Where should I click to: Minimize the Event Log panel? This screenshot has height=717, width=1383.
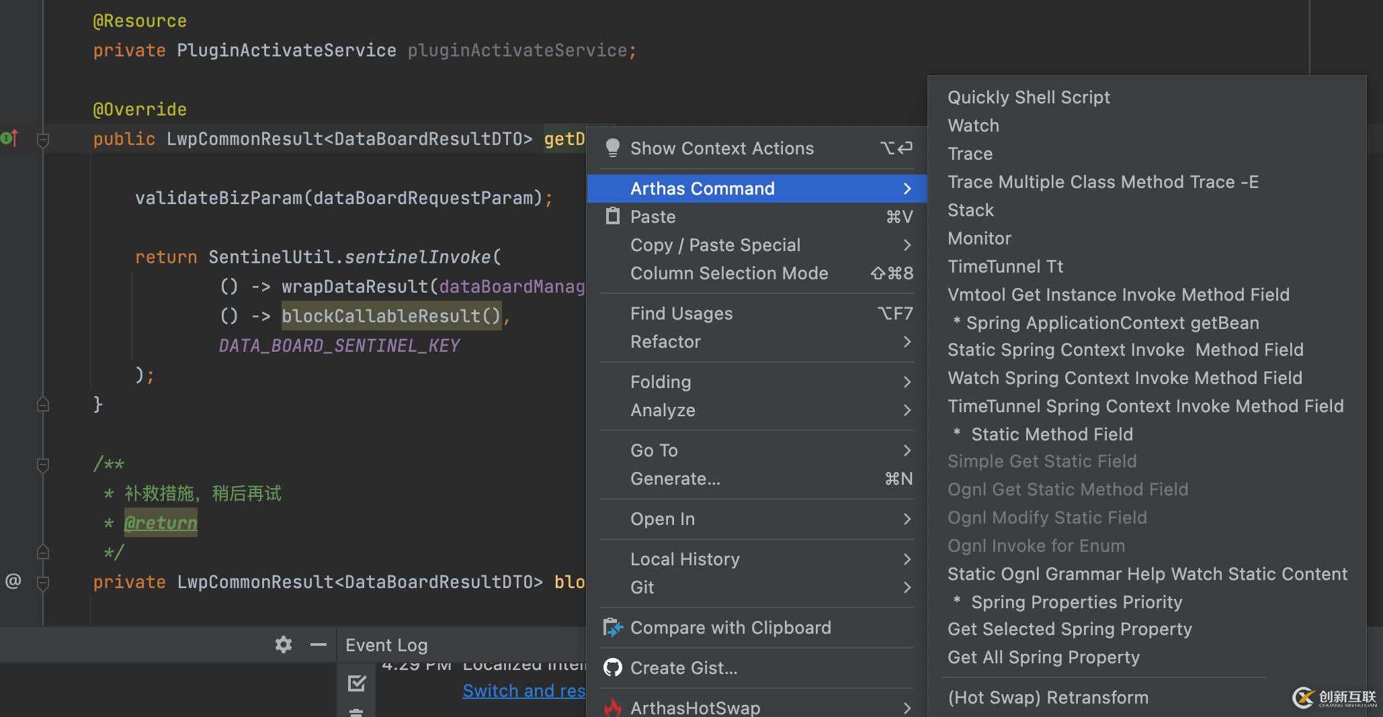pos(319,644)
